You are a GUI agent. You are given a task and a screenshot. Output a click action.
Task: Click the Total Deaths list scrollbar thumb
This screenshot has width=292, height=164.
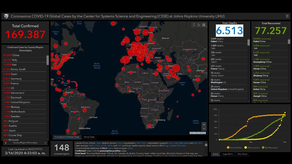(248, 42)
